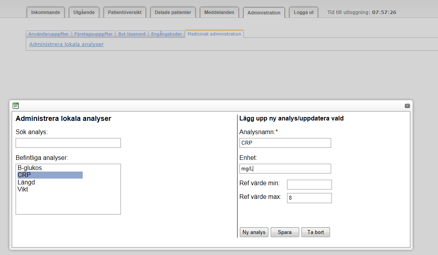Open the Inkommande tab
The height and width of the screenshot is (255, 438).
[x=46, y=12]
